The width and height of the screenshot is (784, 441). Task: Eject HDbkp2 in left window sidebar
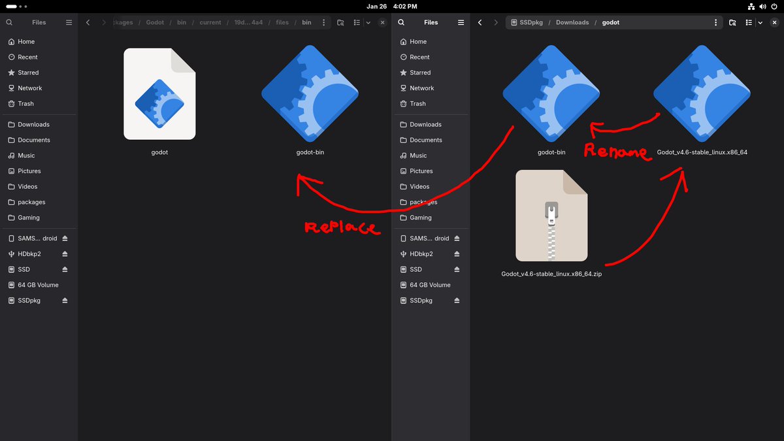[65, 253]
